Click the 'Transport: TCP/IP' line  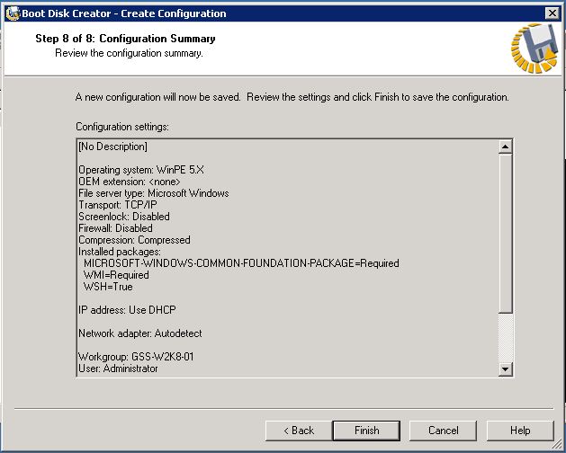[118, 205]
